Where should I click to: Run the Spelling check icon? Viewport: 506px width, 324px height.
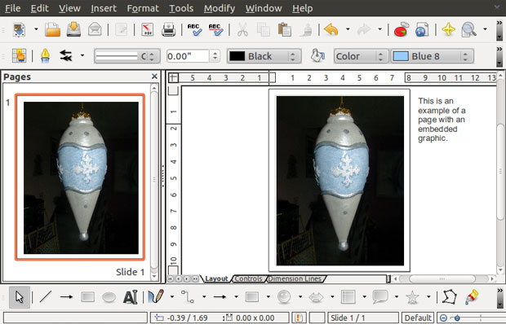click(195, 29)
